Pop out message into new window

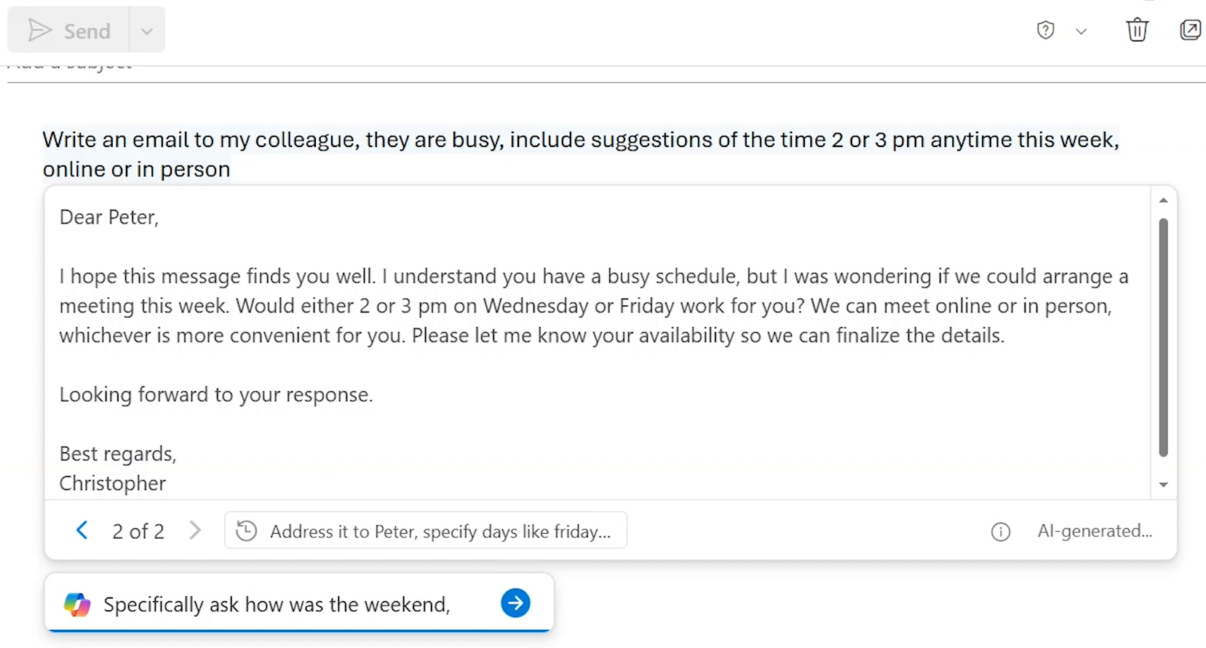[1190, 31]
